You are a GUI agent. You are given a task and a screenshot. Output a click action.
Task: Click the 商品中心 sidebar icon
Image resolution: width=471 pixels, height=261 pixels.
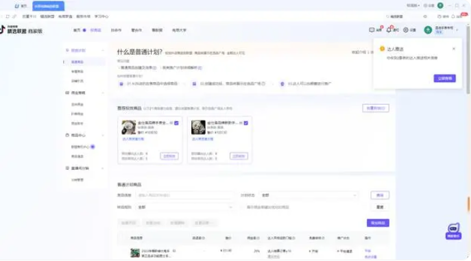67,136
